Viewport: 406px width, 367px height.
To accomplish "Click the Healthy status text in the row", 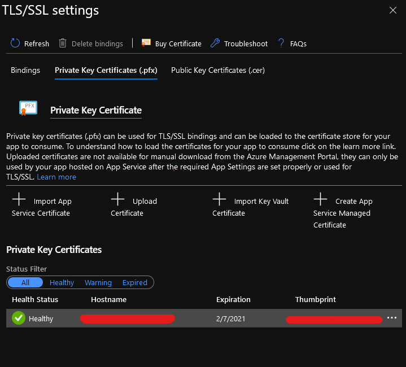I will (41, 318).
